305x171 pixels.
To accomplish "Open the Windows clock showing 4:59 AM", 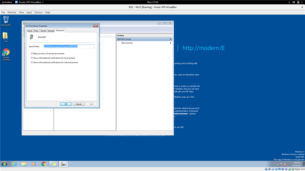I will click(297, 164).
